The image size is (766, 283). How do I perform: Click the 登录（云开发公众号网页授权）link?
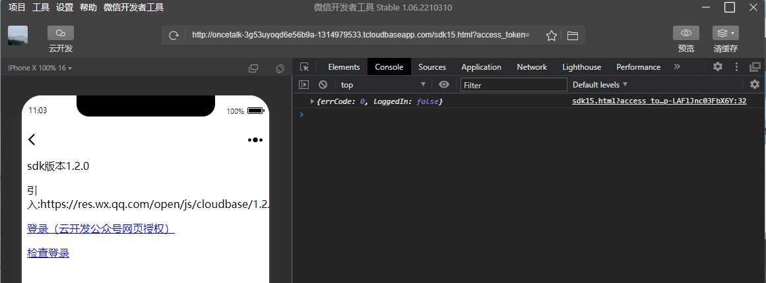point(101,229)
